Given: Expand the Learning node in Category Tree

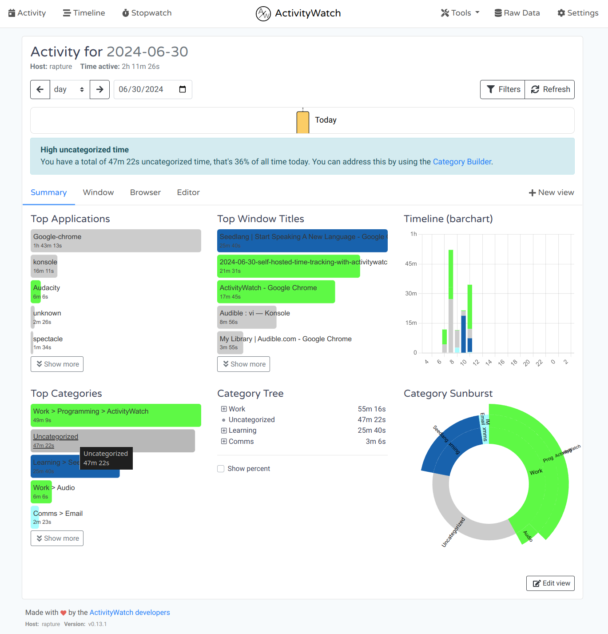Looking at the screenshot, I should [224, 431].
